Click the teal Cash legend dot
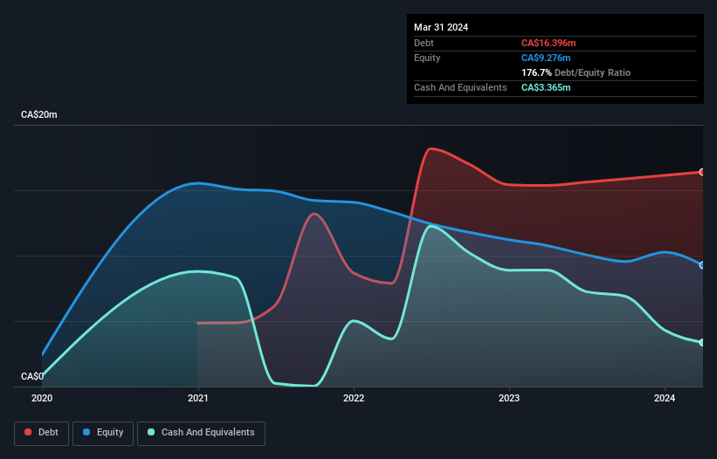The image size is (717, 459). click(151, 432)
